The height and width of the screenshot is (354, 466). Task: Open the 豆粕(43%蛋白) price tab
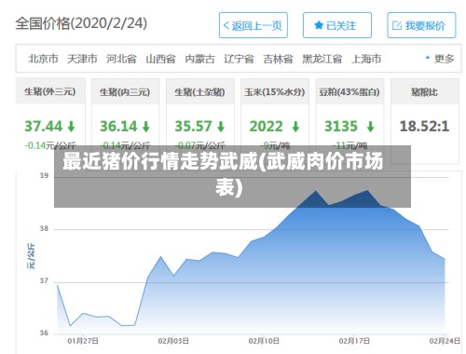point(349,92)
